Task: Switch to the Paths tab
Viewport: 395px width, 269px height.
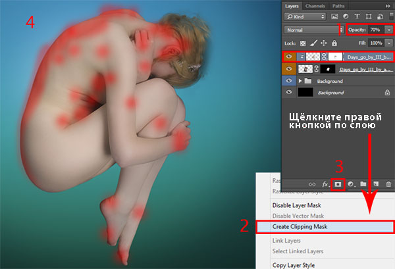Action: tap(338, 6)
